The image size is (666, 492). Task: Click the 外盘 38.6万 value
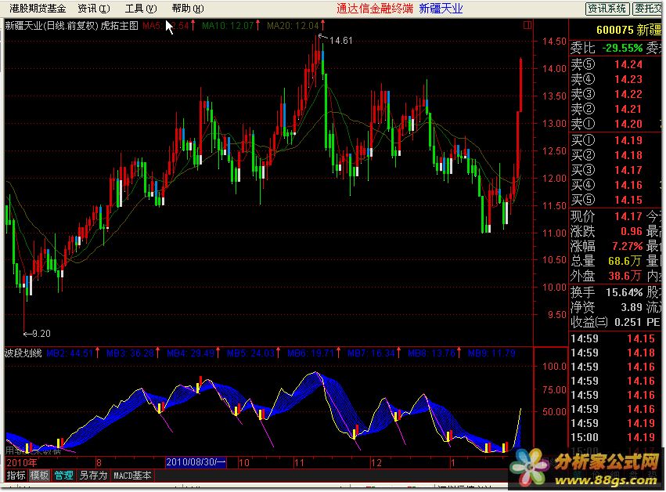pos(625,276)
